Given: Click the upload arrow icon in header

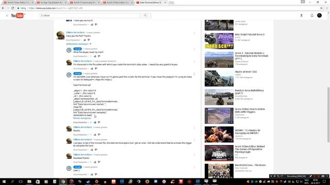Looking at the screenshot, I should tap(301, 15).
